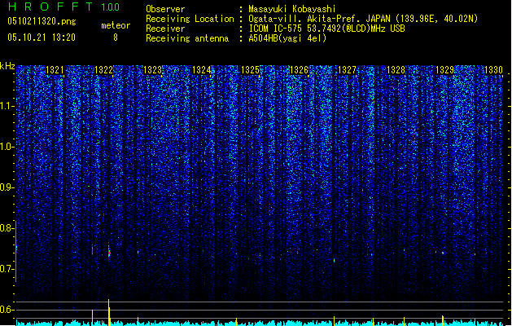Click the kHz axis unit label
512x326 pixels.
[7, 66]
